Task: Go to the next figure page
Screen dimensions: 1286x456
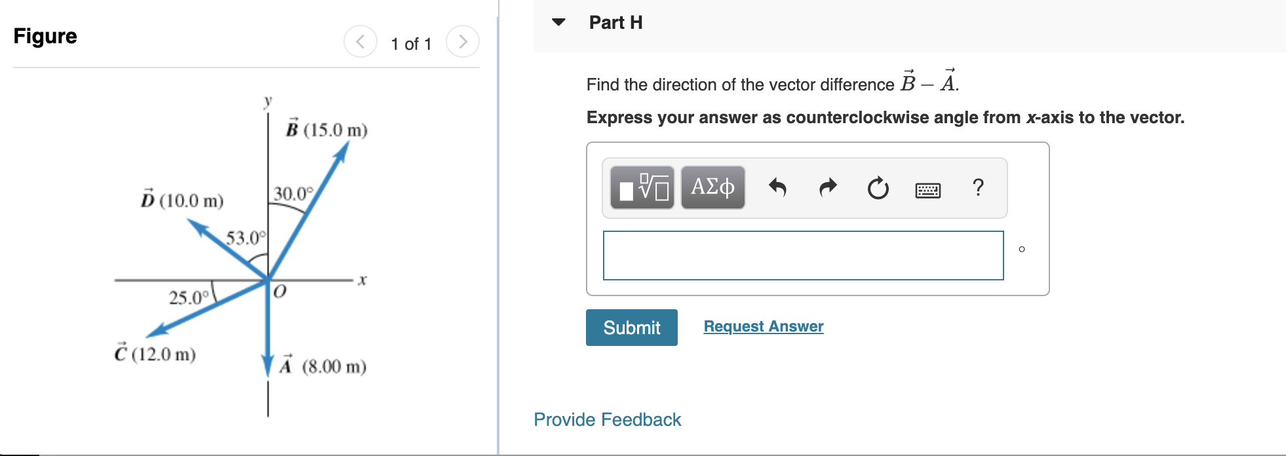Action: [x=464, y=42]
